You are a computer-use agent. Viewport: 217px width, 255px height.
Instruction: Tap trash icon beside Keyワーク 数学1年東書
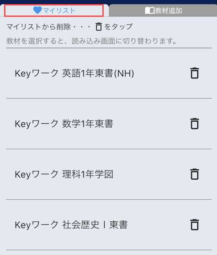click(x=195, y=124)
